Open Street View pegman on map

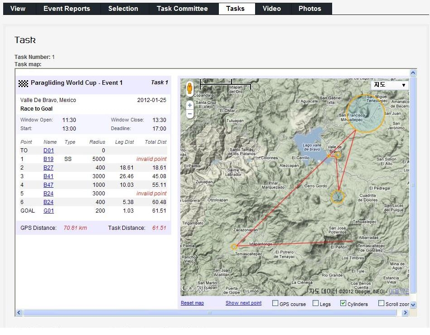(x=189, y=88)
